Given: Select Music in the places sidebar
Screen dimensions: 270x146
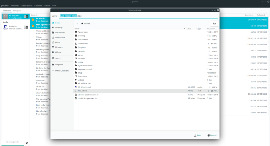Looking at the screenshot, I should point(57,42).
